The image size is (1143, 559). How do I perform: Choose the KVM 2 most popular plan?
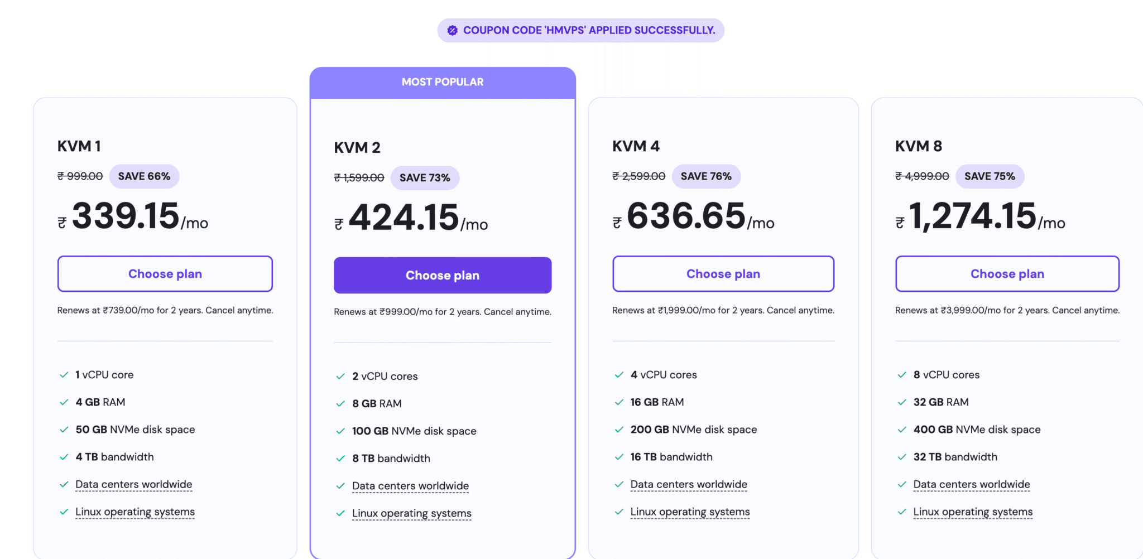pos(442,275)
